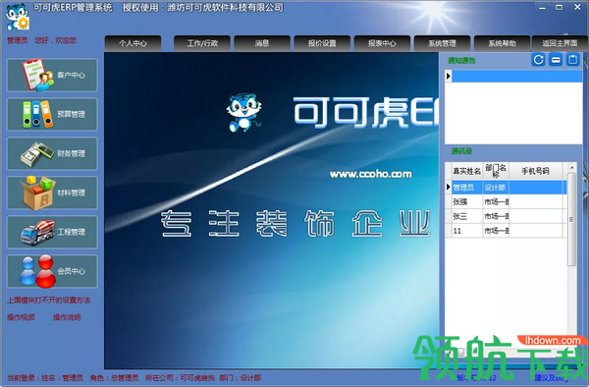The height and width of the screenshot is (387, 589).
Task: Maximize the ERP window
Action: [x=560, y=8]
